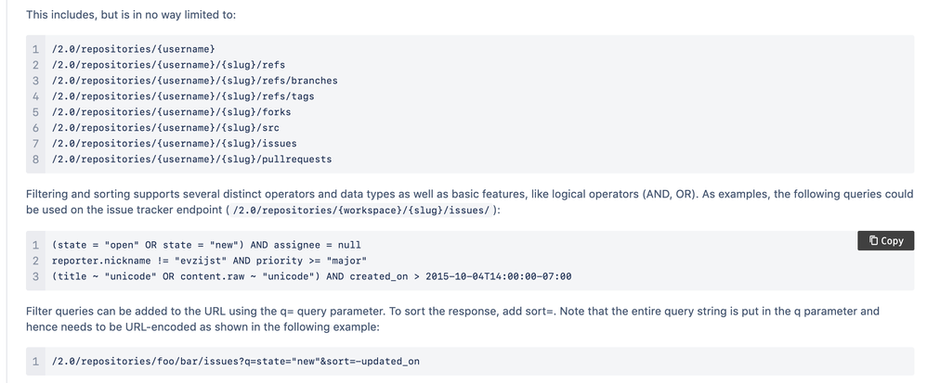Image resolution: width=927 pixels, height=383 pixels.
Task: Select the /src endpoint line
Action: click(x=165, y=127)
